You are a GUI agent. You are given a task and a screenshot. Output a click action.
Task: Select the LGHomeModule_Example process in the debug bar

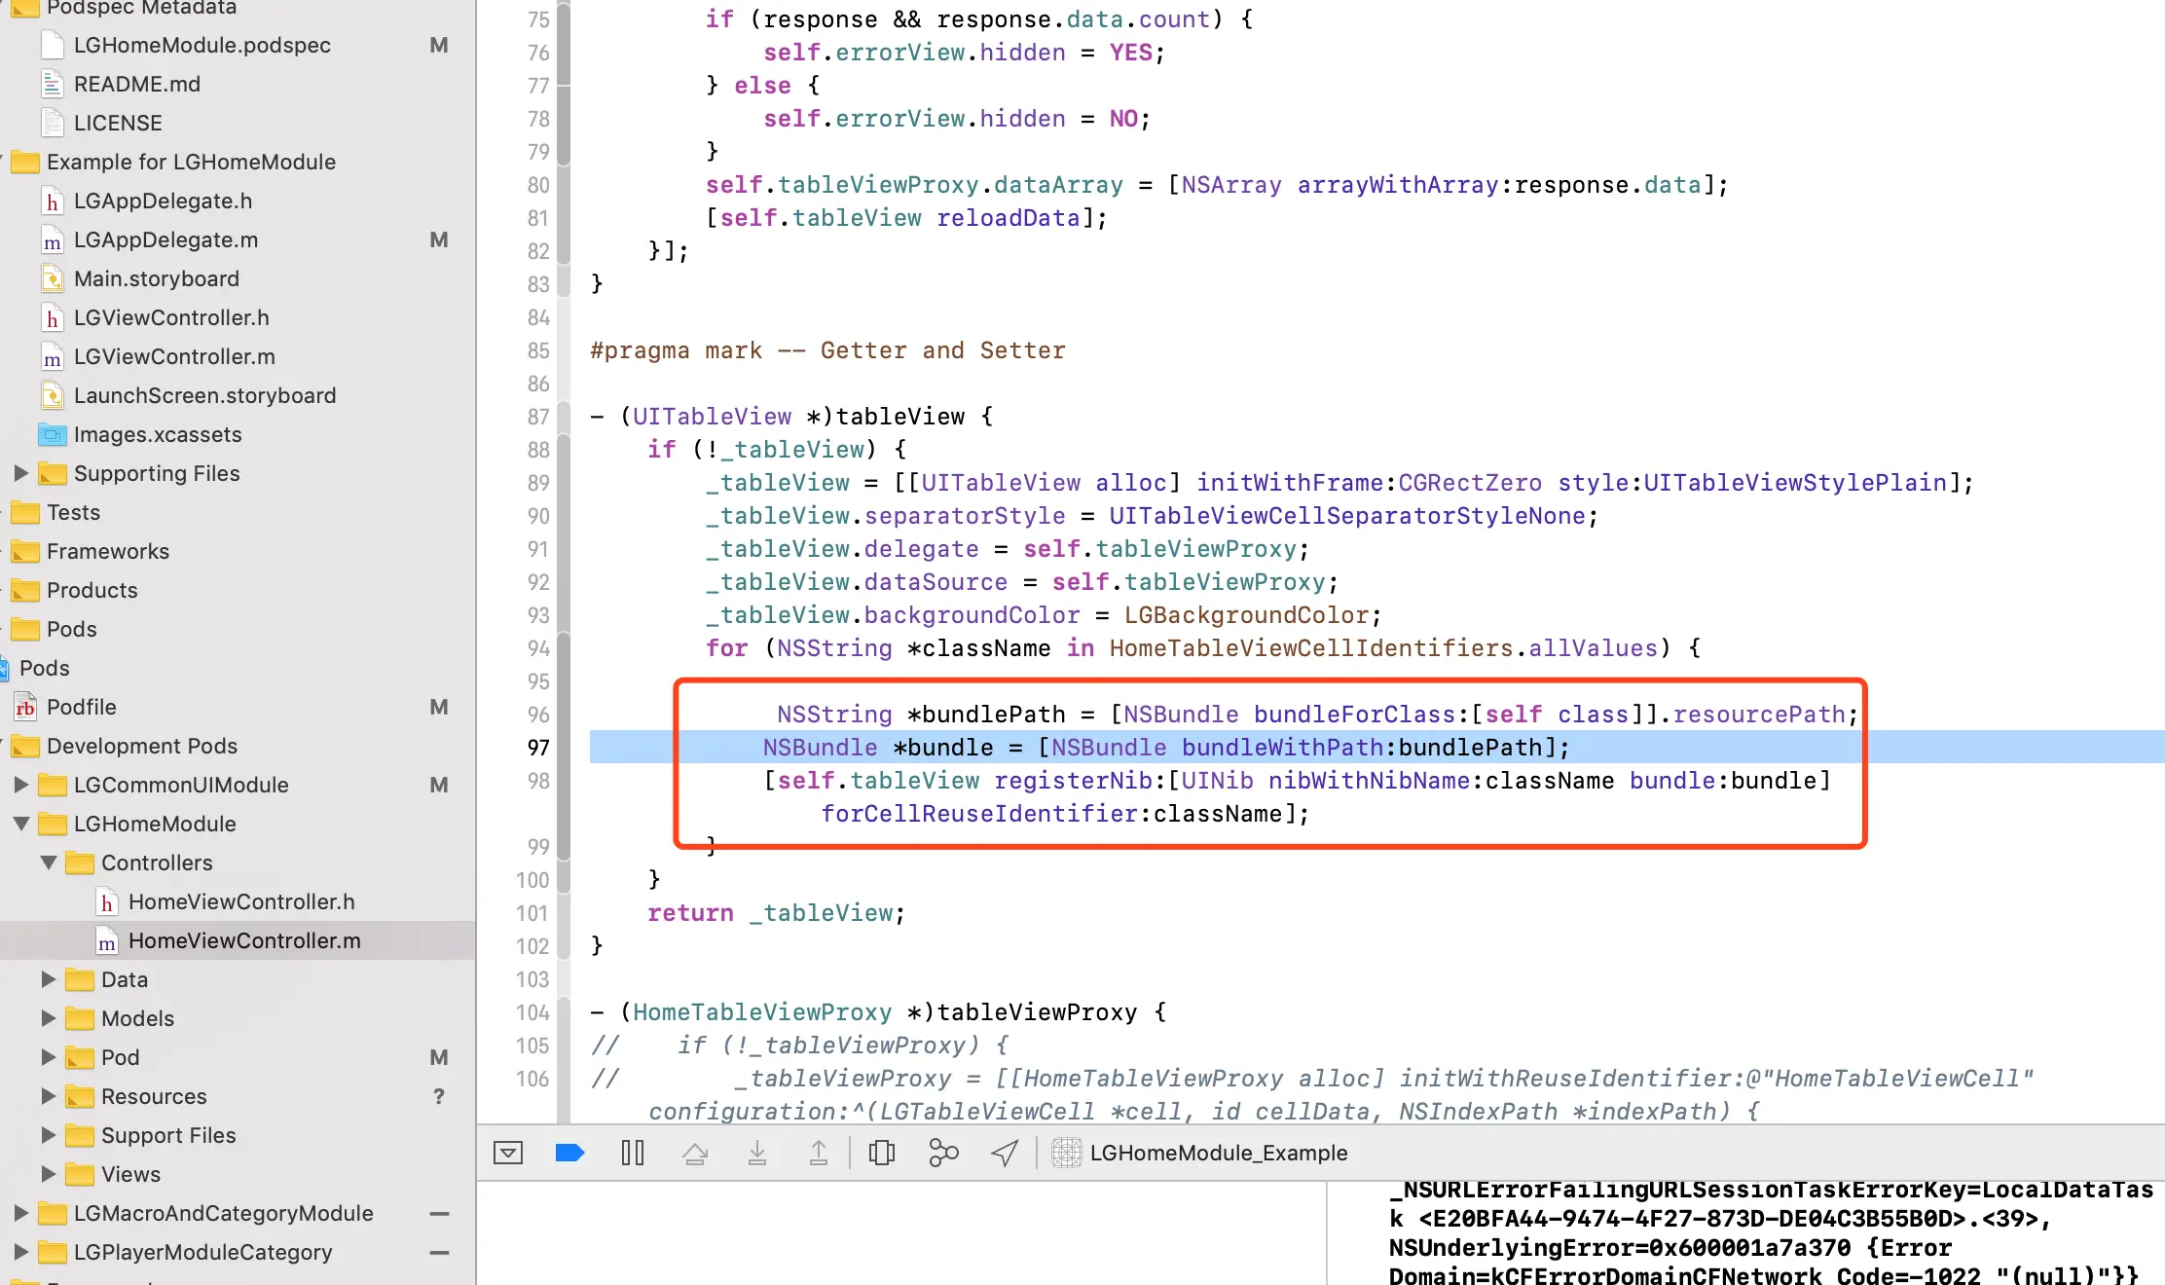pyautogui.click(x=1217, y=1154)
